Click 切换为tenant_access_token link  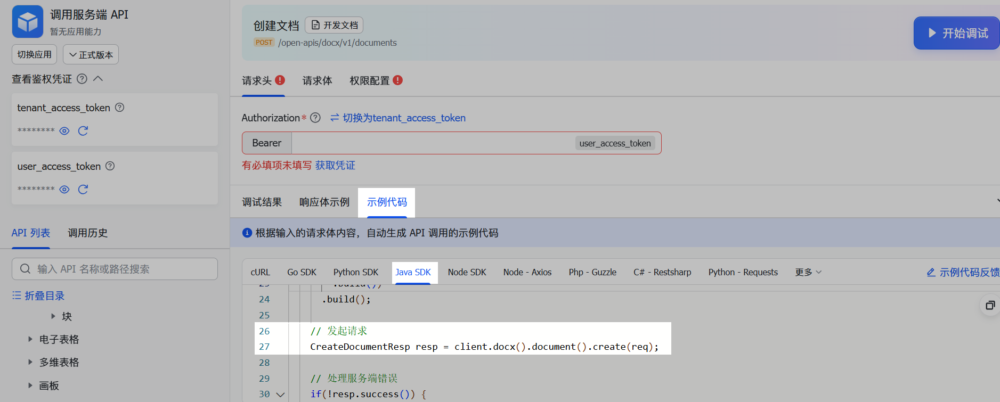coord(397,118)
